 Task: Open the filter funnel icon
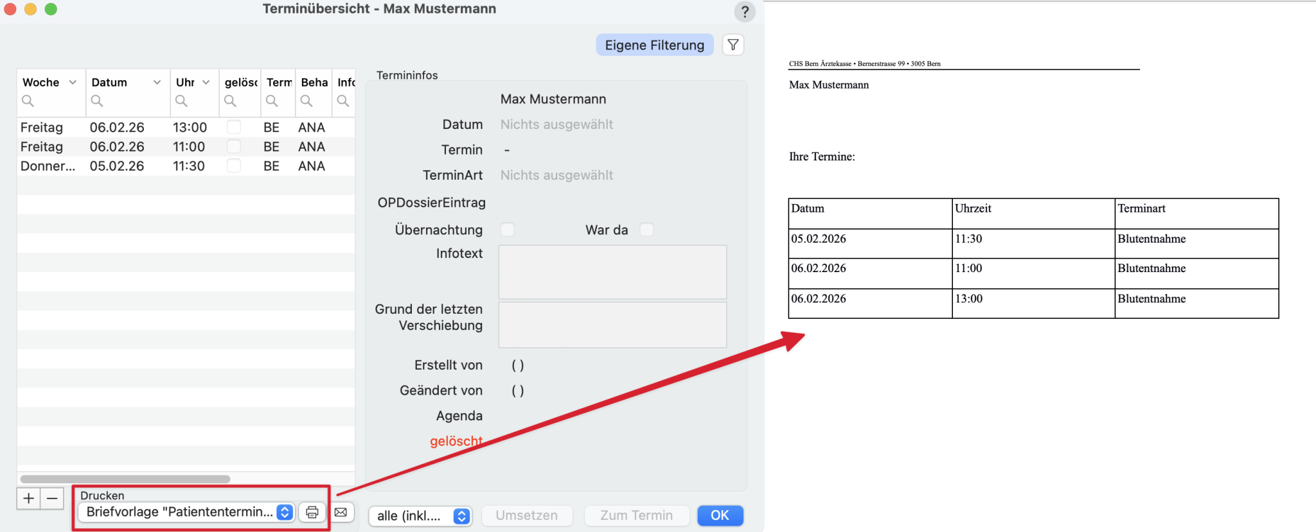click(733, 45)
